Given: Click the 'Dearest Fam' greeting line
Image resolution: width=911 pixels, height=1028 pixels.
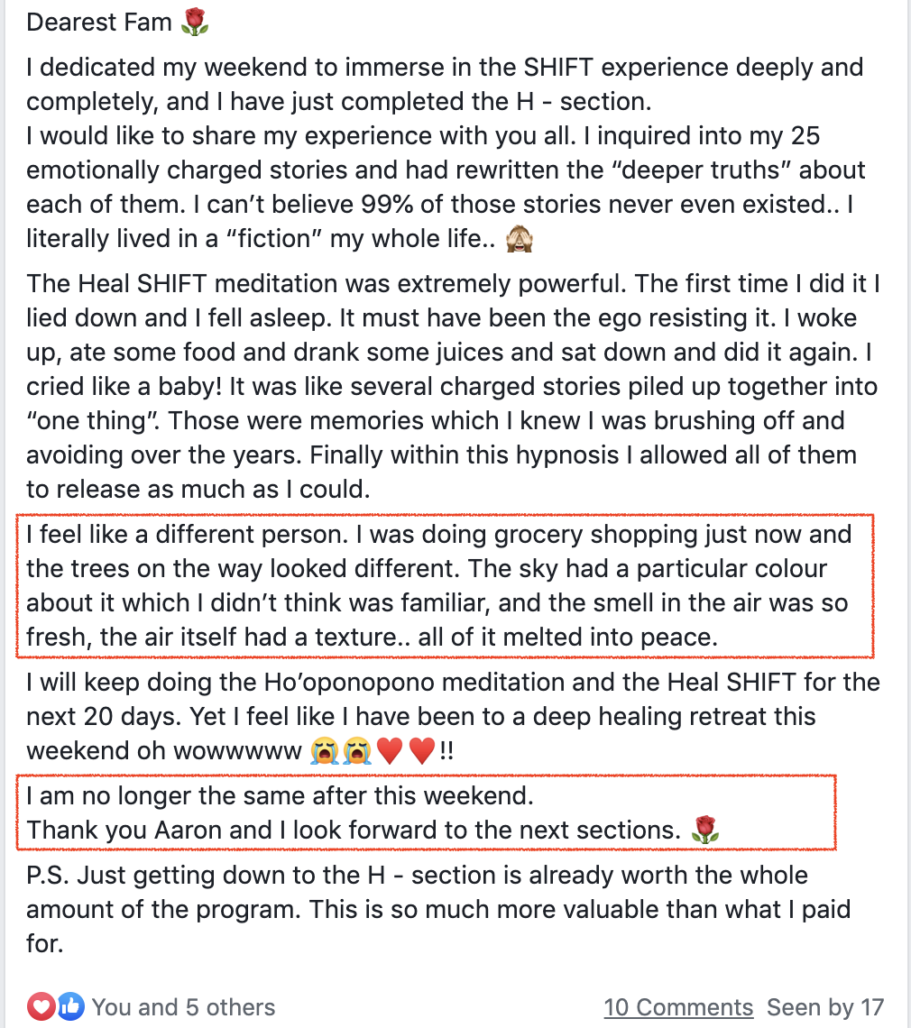Looking at the screenshot, I should (117, 23).
